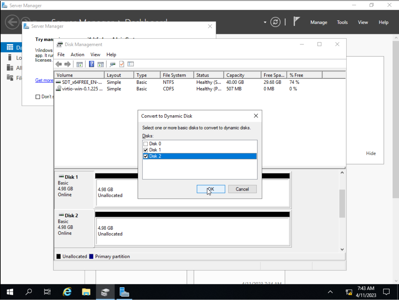Sort volumes by the Volume column header
This screenshot has width=399, height=300.
coord(80,75)
